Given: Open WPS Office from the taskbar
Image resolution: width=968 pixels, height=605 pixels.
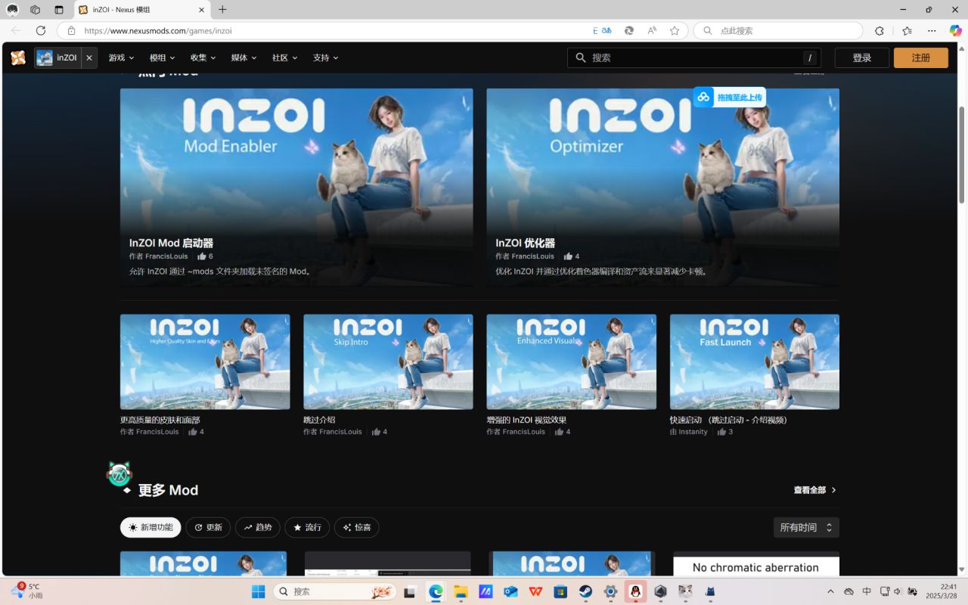Looking at the screenshot, I should pyautogui.click(x=535, y=591).
